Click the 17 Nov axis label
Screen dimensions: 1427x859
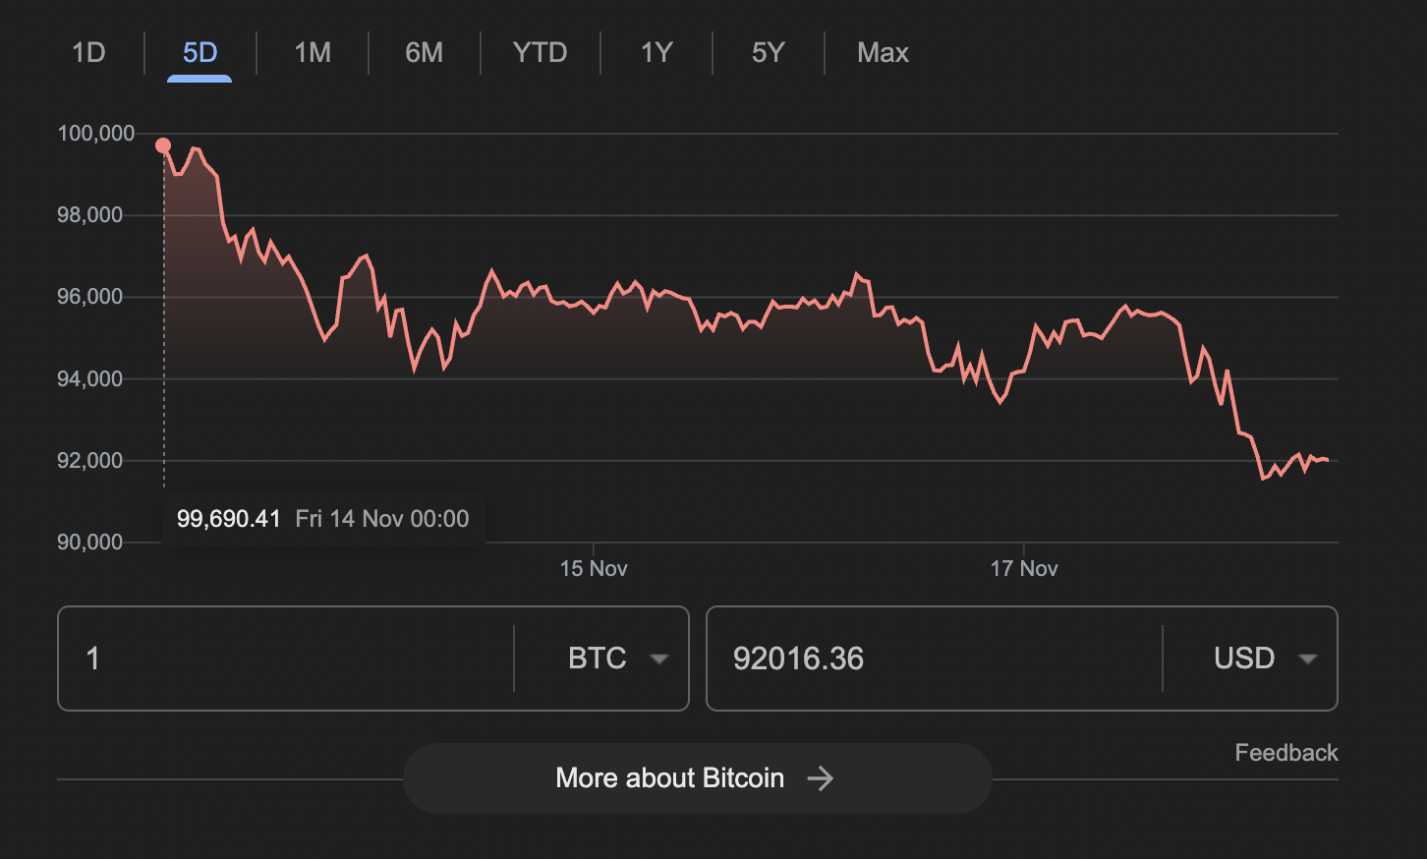click(x=1024, y=567)
